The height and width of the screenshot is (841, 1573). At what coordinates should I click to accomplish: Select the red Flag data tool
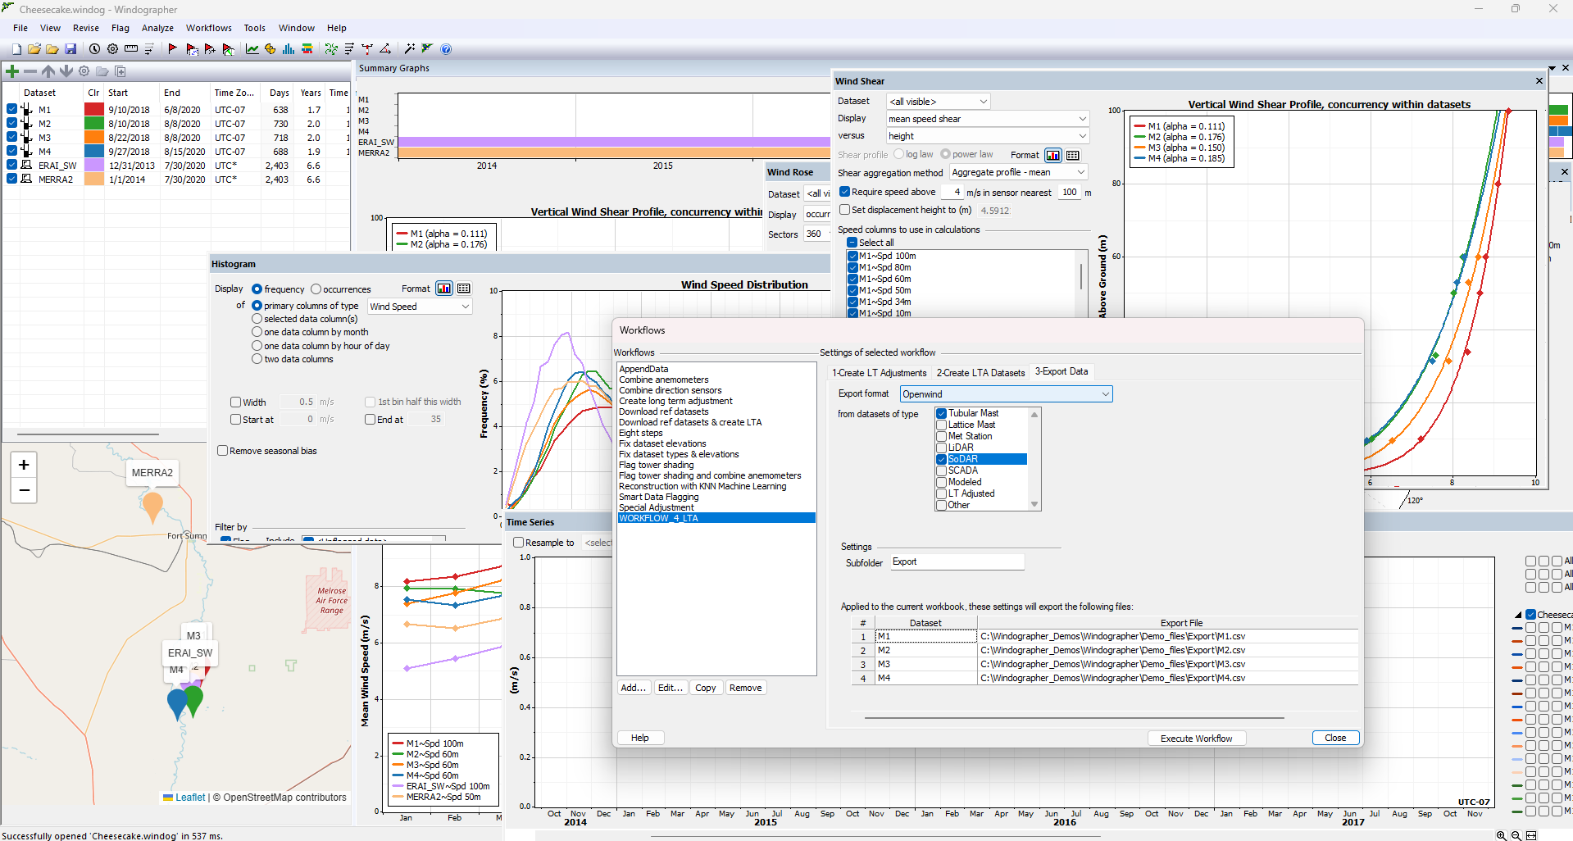coord(173,49)
